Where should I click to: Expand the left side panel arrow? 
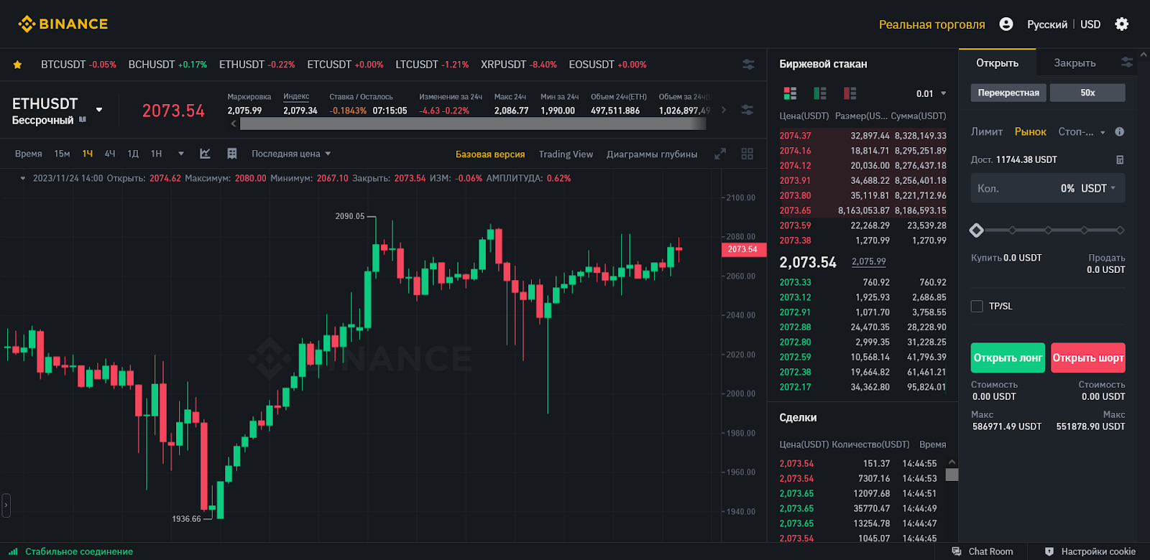(6, 505)
